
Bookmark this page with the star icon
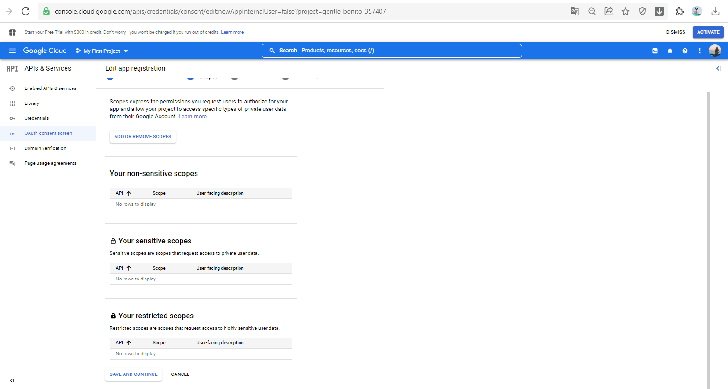[626, 11]
